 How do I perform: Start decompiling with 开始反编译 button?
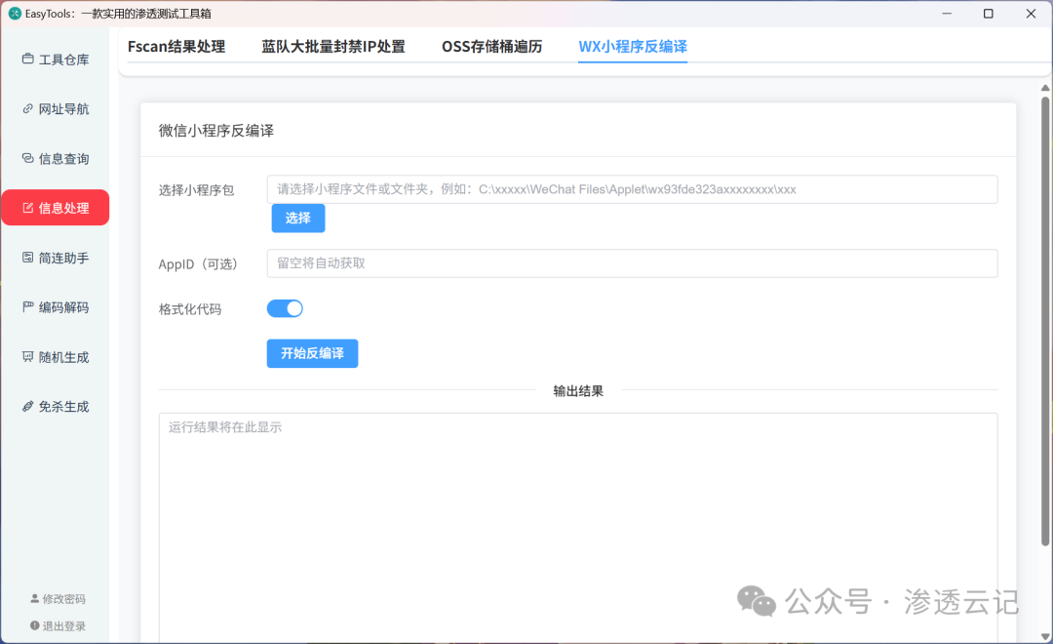coord(312,353)
